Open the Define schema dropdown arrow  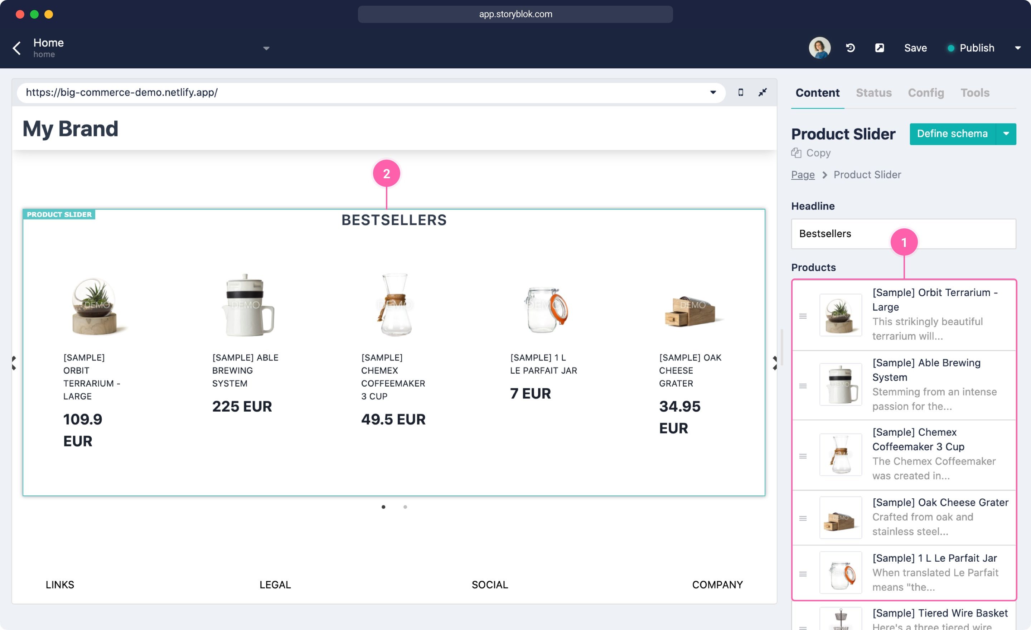[1006, 134]
